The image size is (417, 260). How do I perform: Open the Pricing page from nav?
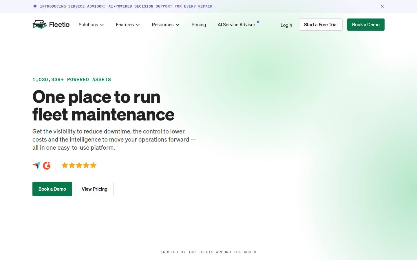[x=199, y=25]
